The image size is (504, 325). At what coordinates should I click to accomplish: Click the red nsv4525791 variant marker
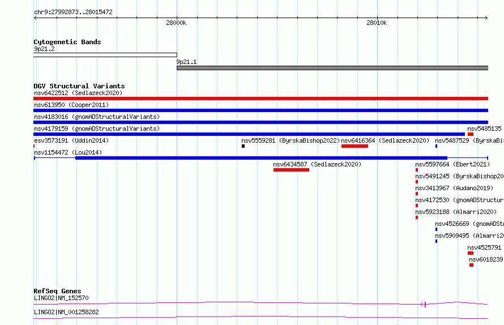[x=471, y=253]
